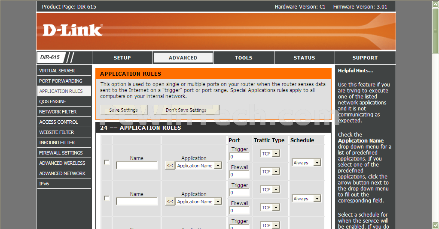Open second rule's Firewall traffic type dropdown
This screenshot has width=439, height=229.
270,208
